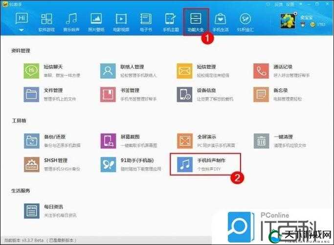The image size is (334, 245).
Task: Switch to the 手机生活 shopping bag tab
Action: coord(221,22)
